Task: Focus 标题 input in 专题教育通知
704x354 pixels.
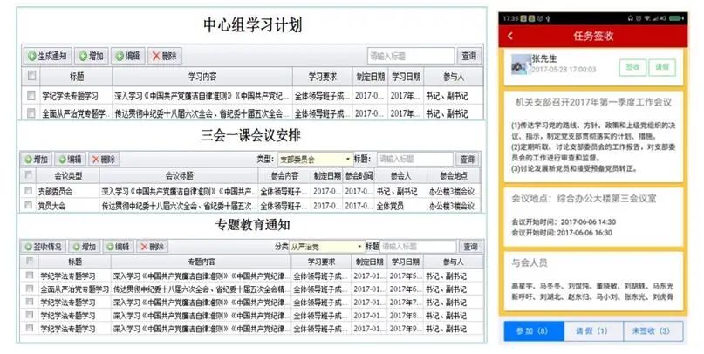Action: (418, 247)
